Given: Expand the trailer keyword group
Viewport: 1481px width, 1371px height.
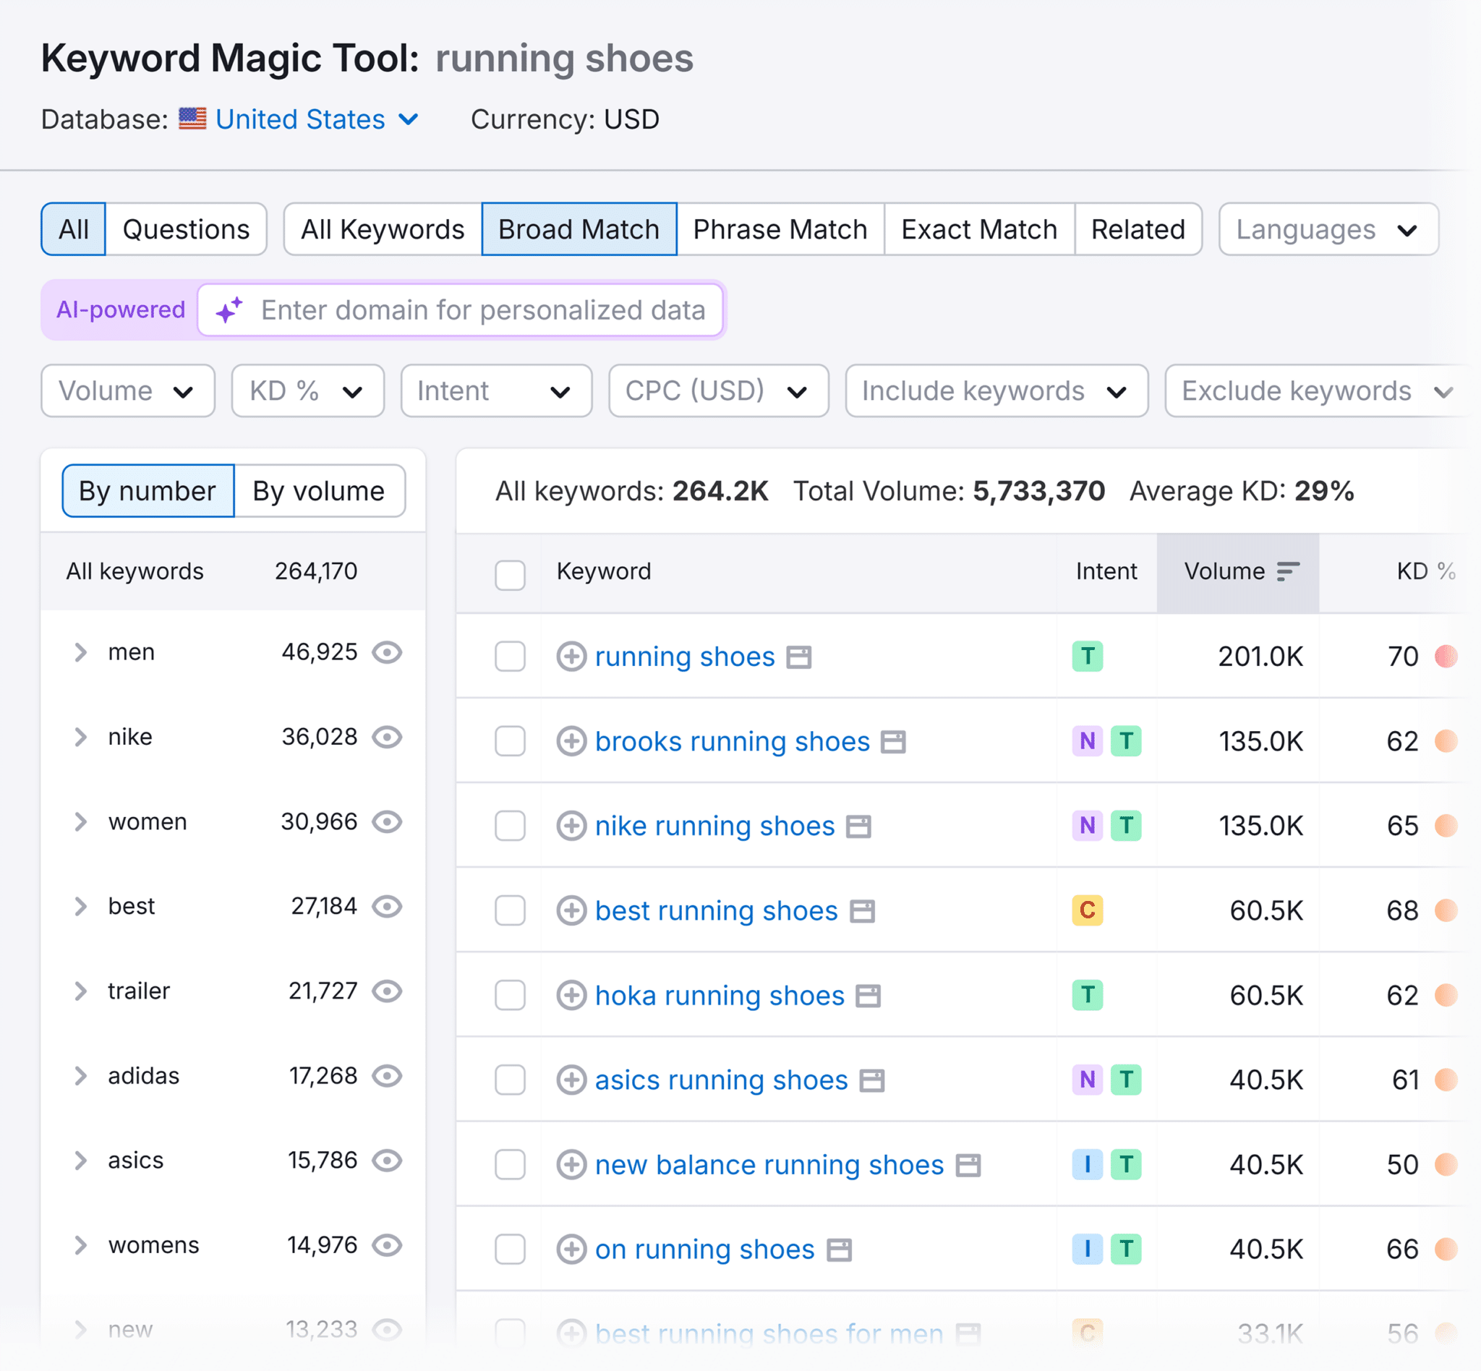Looking at the screenshot, I should 81,991.
